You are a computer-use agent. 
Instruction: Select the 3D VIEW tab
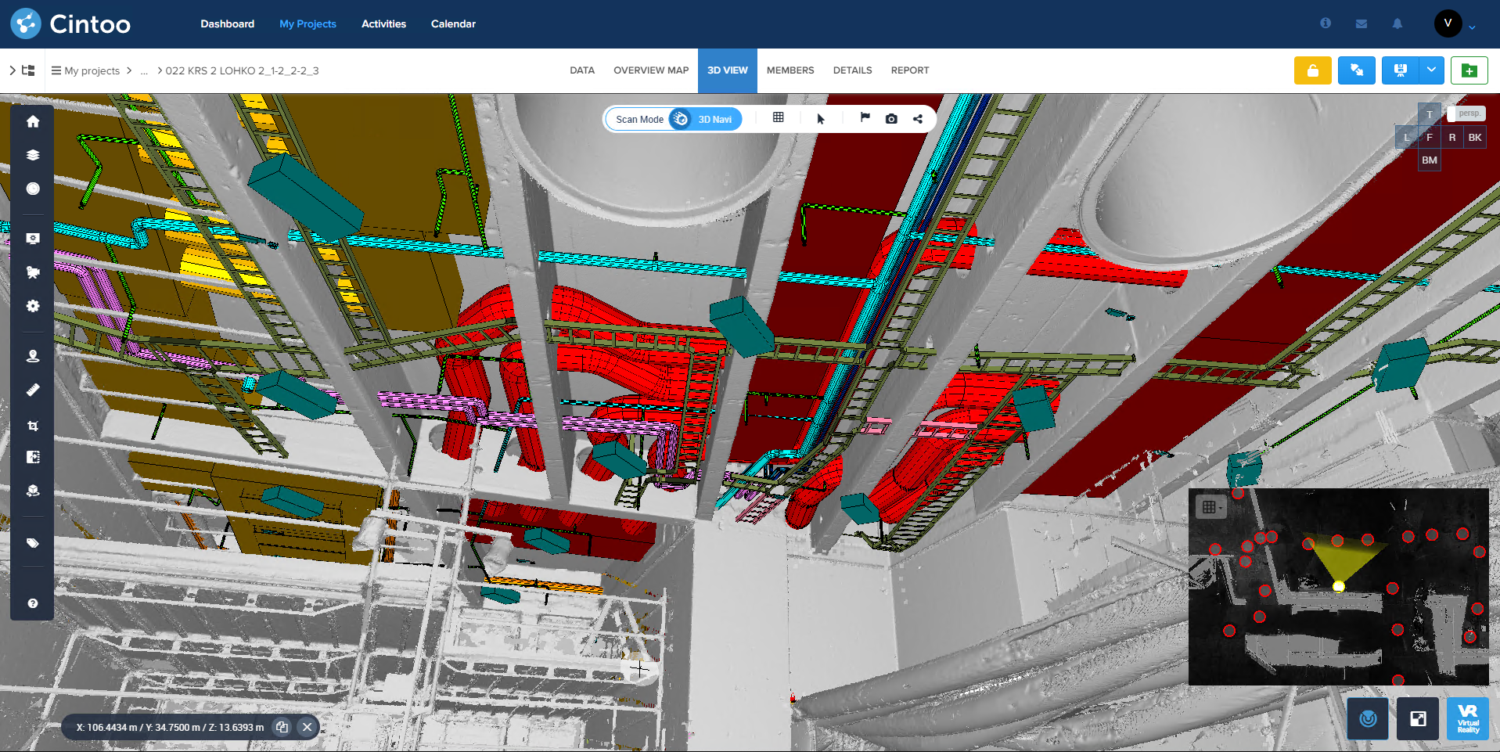pos(728,70)
